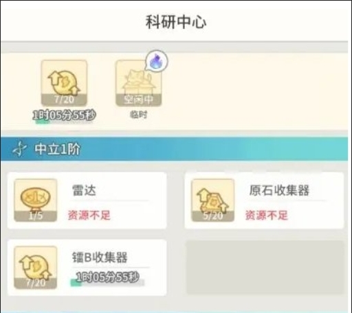Click the 科研中心 title header
Screen dimensions: 352x313
[x=176, y=22]
